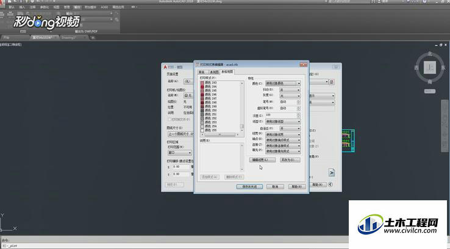Click the color 243 swatch in plot styles
The width and height of the screenshot is (450, 249).
tap(202, 83)
